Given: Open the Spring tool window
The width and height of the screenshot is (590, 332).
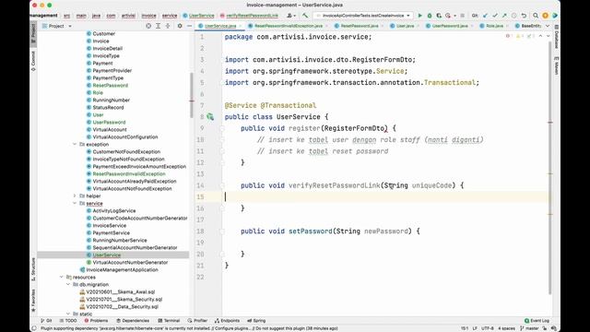Looking at the screenshot, I should point(256,321).
